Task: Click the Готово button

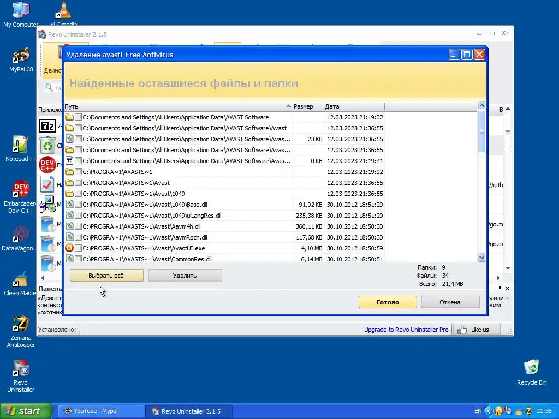Action: pos(388,302)
